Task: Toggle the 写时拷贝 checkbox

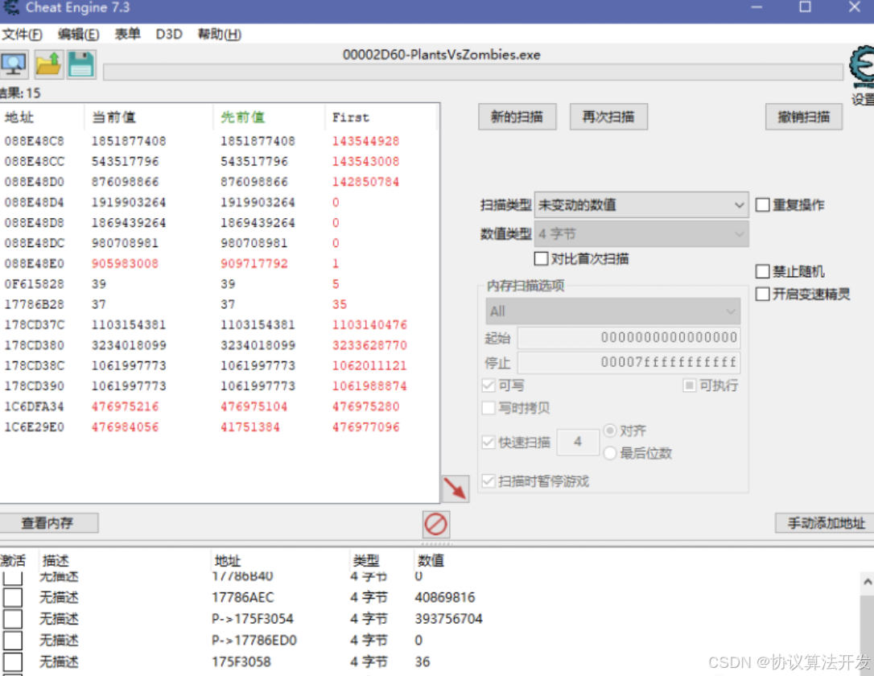Action: pos(489,408)
